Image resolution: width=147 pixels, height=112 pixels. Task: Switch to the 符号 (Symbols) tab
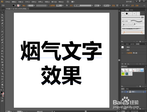tap(132, 10)
